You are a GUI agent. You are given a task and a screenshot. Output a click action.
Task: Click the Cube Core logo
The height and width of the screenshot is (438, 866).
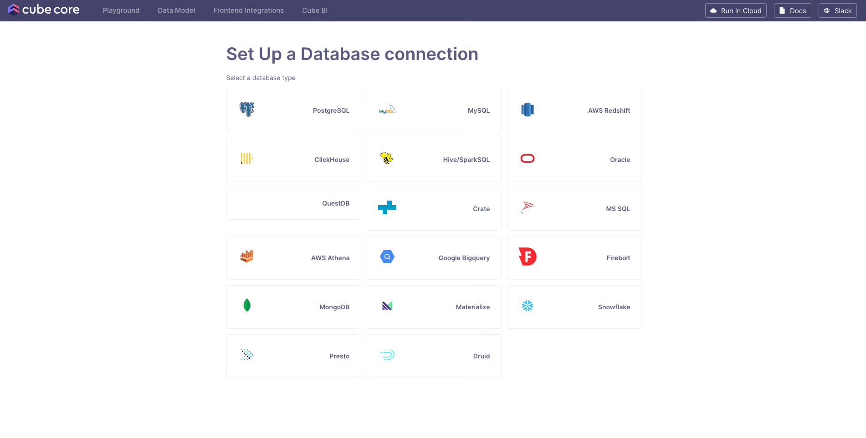pyautogui.click(x=44, y=10)
